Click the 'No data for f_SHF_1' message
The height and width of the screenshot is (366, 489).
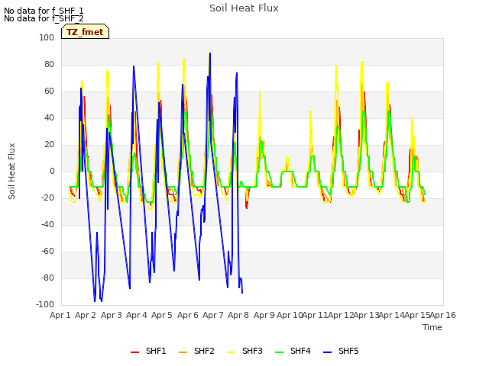(44, 11)
